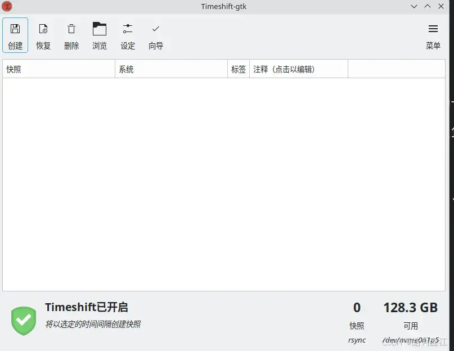Click the "128.3 GB" available space value
454x351 pixels.
click(x=410, y=308)
